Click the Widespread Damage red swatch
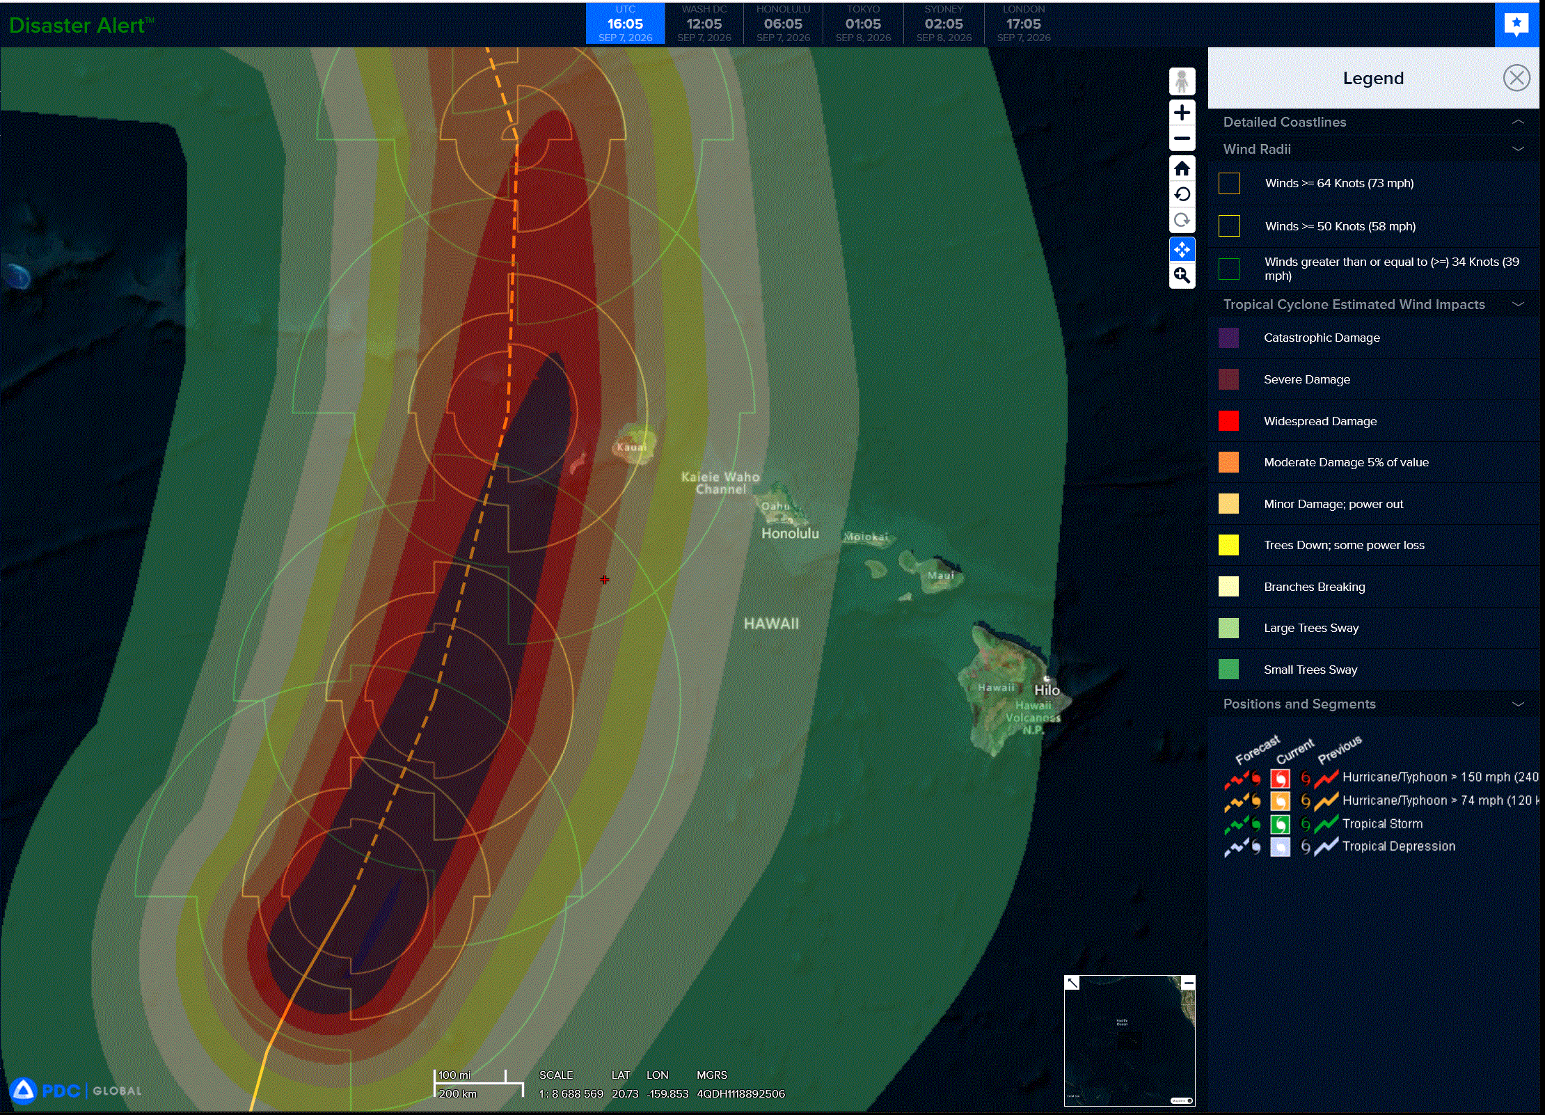This screenshot has height=1115, width=1545. [1228, 421]
